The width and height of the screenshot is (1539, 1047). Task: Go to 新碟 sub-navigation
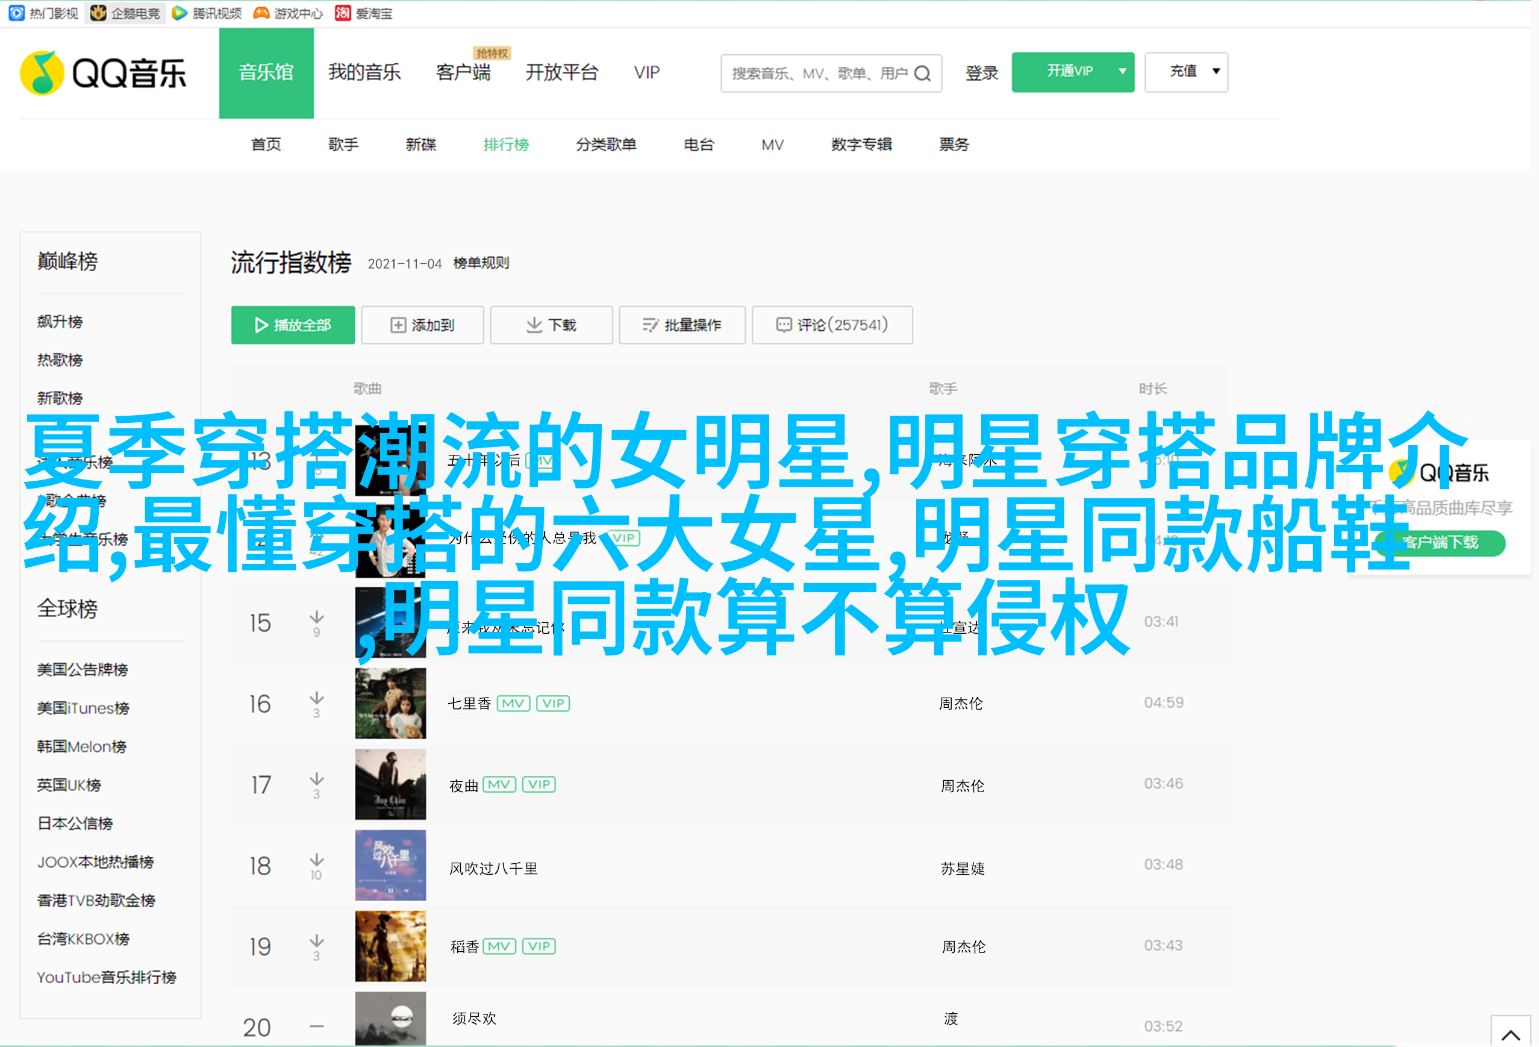pos(421,145)
